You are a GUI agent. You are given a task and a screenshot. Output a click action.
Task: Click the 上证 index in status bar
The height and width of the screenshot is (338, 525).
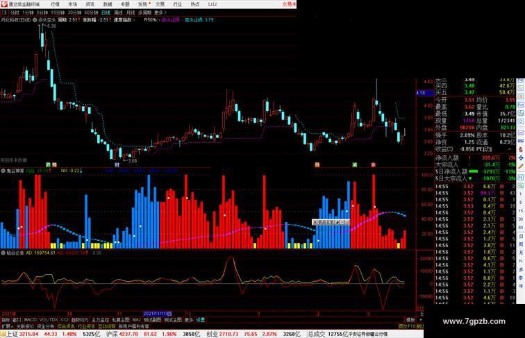[x=12, y=334]
